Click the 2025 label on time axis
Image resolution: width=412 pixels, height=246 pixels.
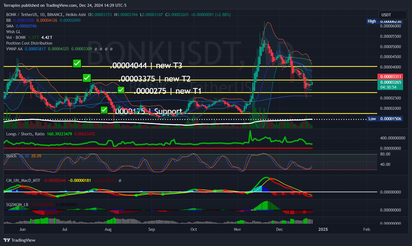point(323,229)
